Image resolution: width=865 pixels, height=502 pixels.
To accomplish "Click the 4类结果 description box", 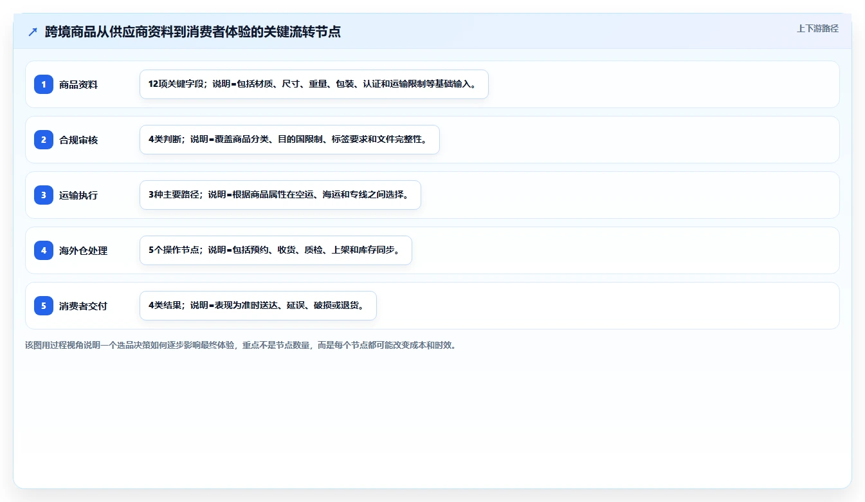I will 258,306.
